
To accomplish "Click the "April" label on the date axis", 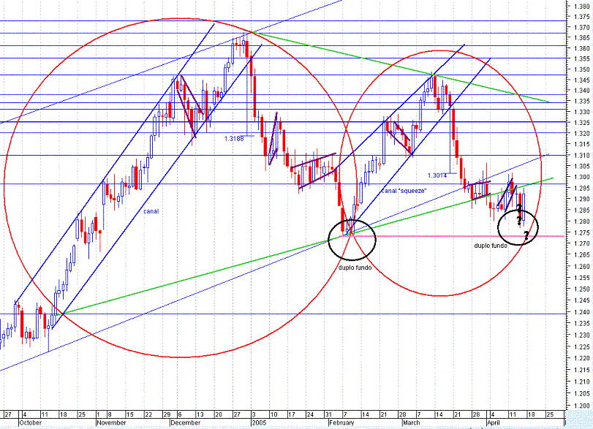I will pyautogui.click(x=495, y=421).
